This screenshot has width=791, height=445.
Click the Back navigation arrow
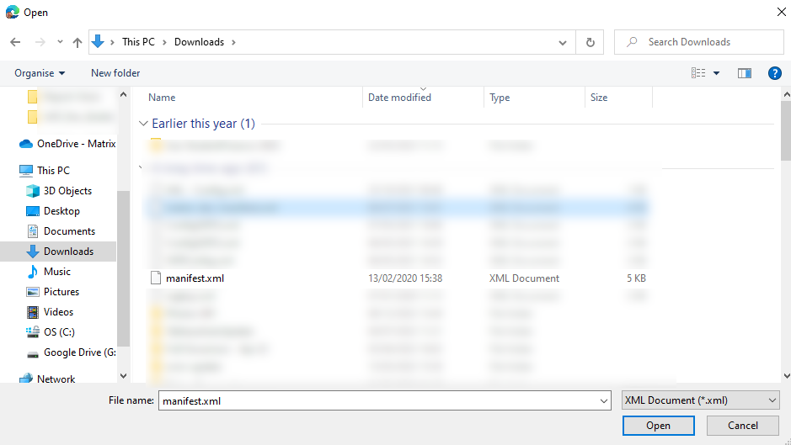(15, 42)
